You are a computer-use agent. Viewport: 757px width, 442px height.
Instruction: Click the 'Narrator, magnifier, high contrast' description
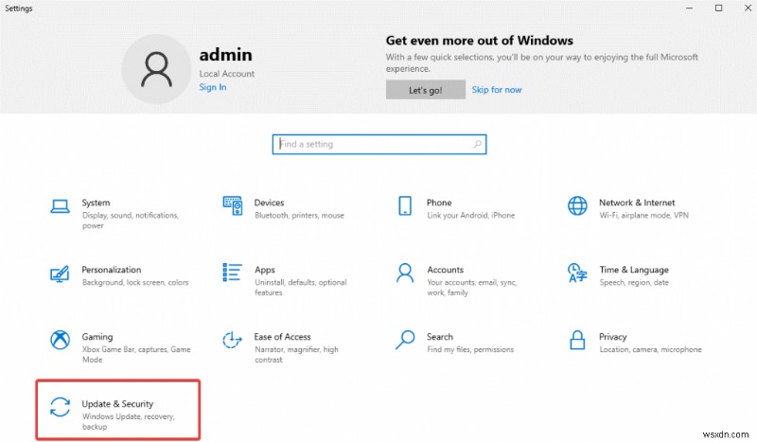tap(296, 355)
